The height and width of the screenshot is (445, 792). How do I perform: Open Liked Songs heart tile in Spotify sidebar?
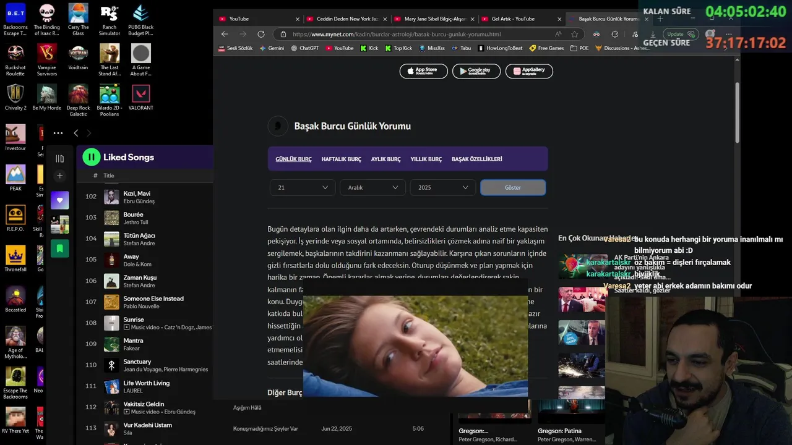pos(59,200)
